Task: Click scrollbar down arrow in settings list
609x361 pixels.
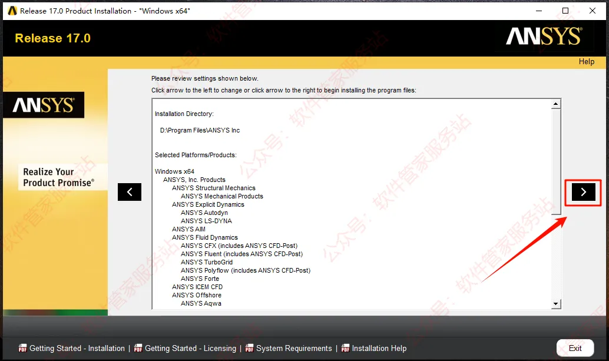Action: [x=556, y=304]
